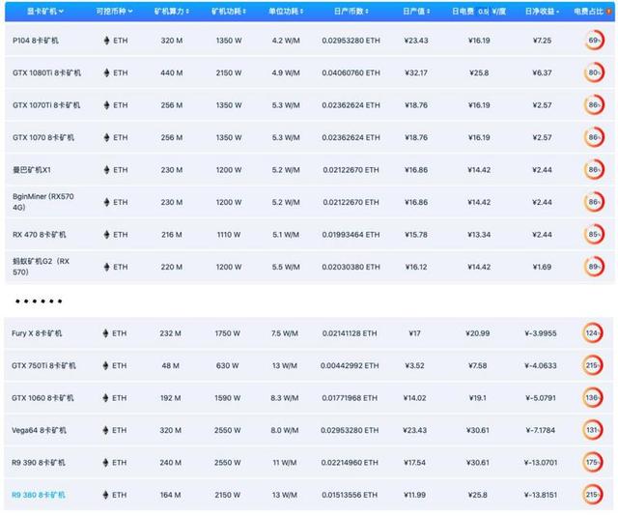Open the P104 8卡矿机 miner entry

pos(36,41)
